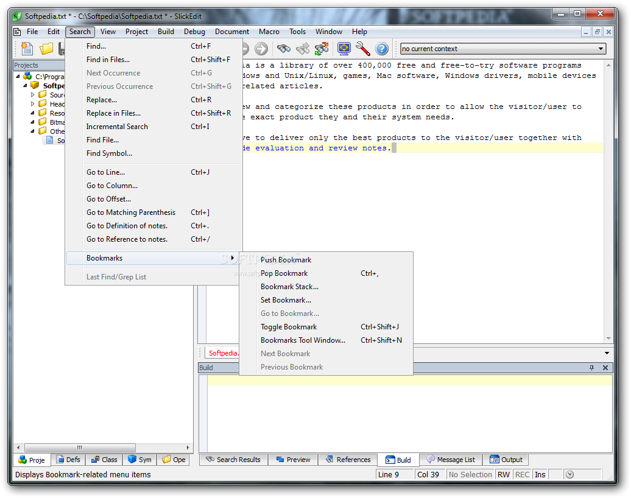
Task: Click the Open File folder toolbar icon
Action: (46, 49)
